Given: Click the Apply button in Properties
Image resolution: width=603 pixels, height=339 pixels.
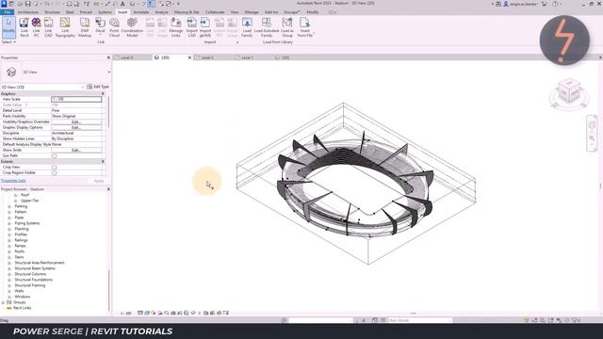Looking at the screenshot, I should (99, 181).
